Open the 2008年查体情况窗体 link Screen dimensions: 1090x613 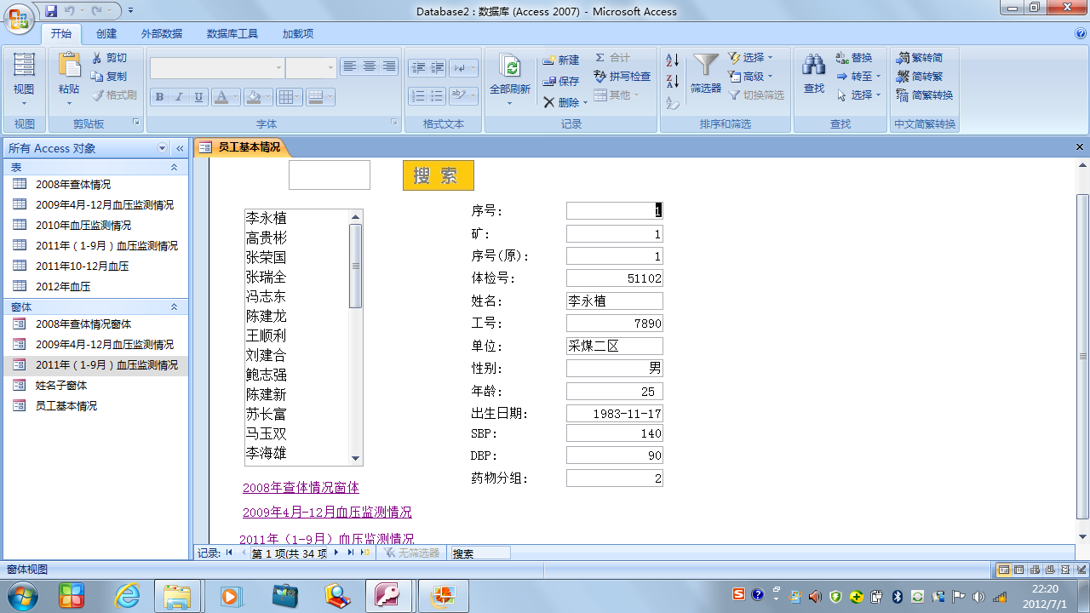[301, 488]
